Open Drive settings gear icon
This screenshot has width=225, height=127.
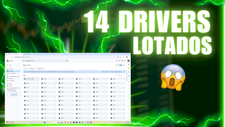pyautogui.click(x=122, y=61)
